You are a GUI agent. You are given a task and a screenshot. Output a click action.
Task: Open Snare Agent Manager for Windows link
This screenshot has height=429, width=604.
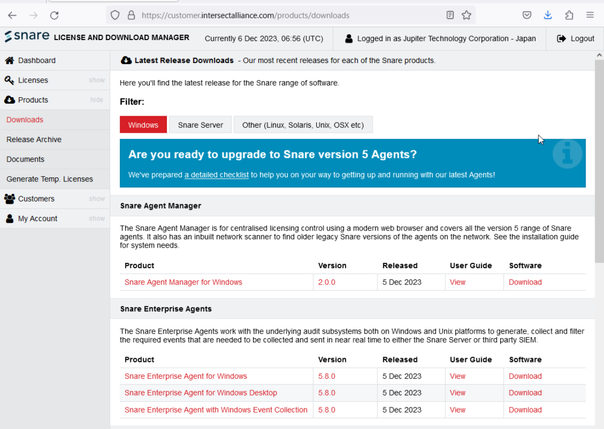183,282
